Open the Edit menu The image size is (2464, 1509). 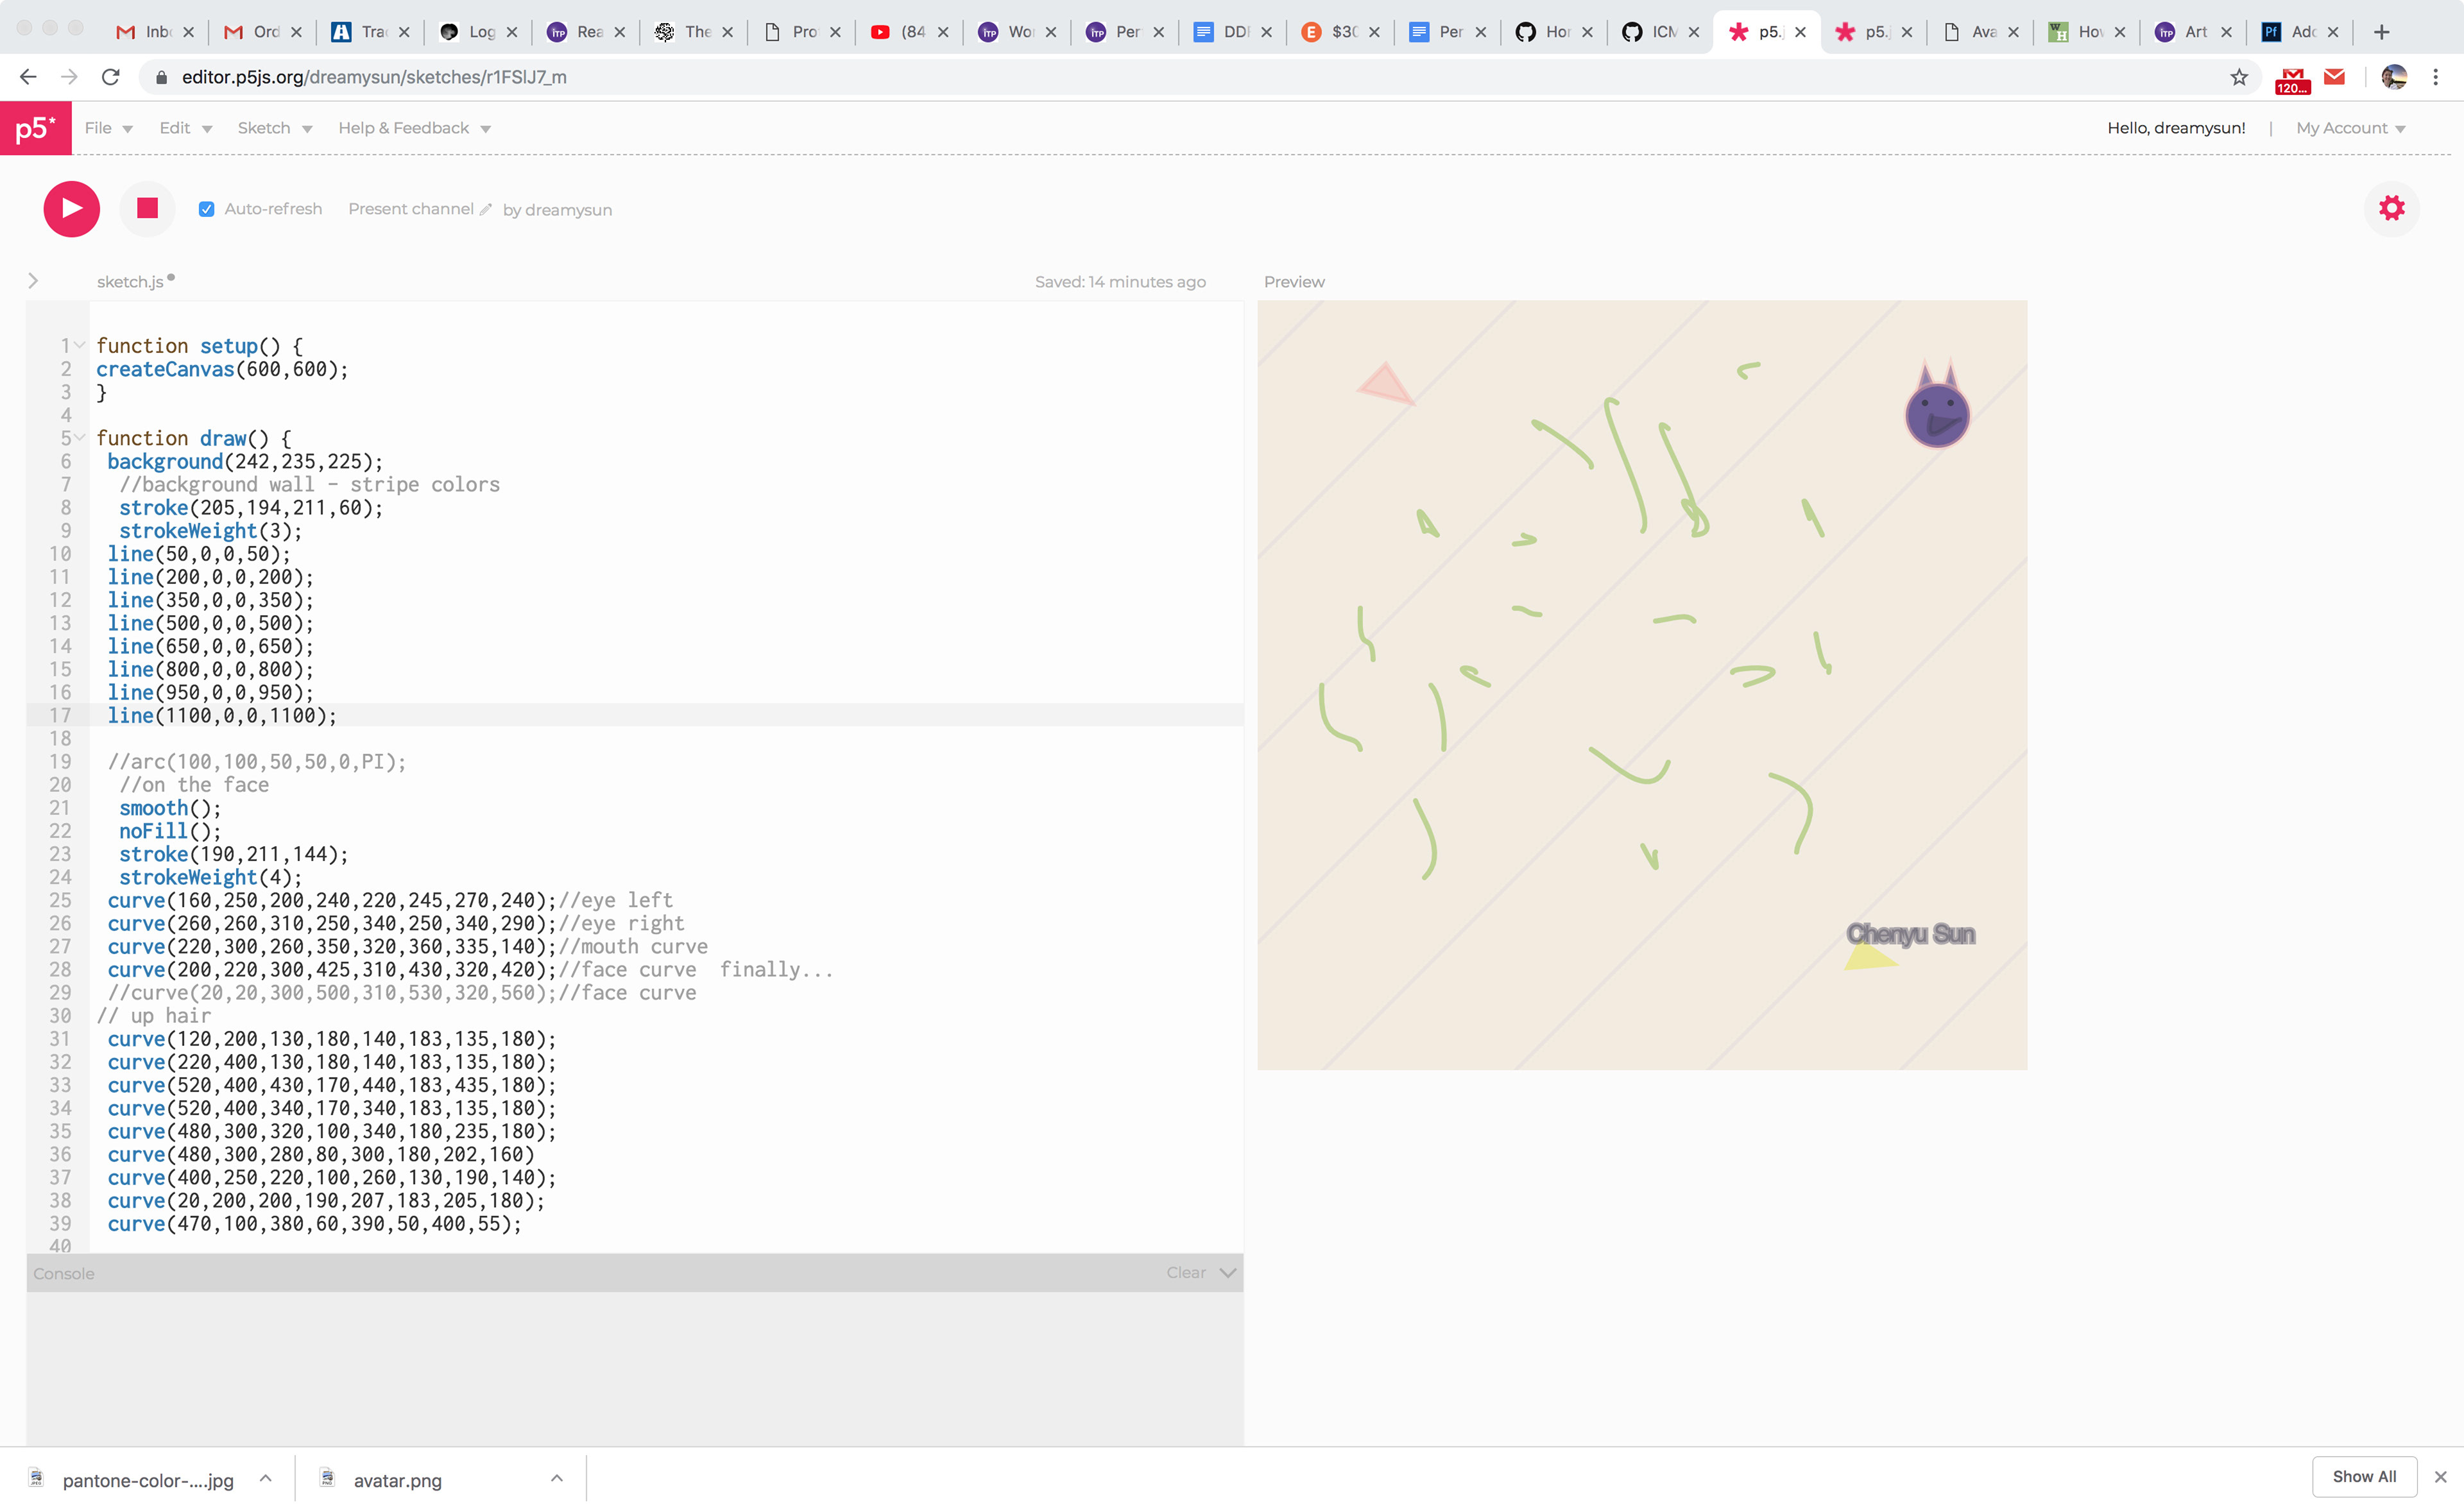(x=186, y=128)
